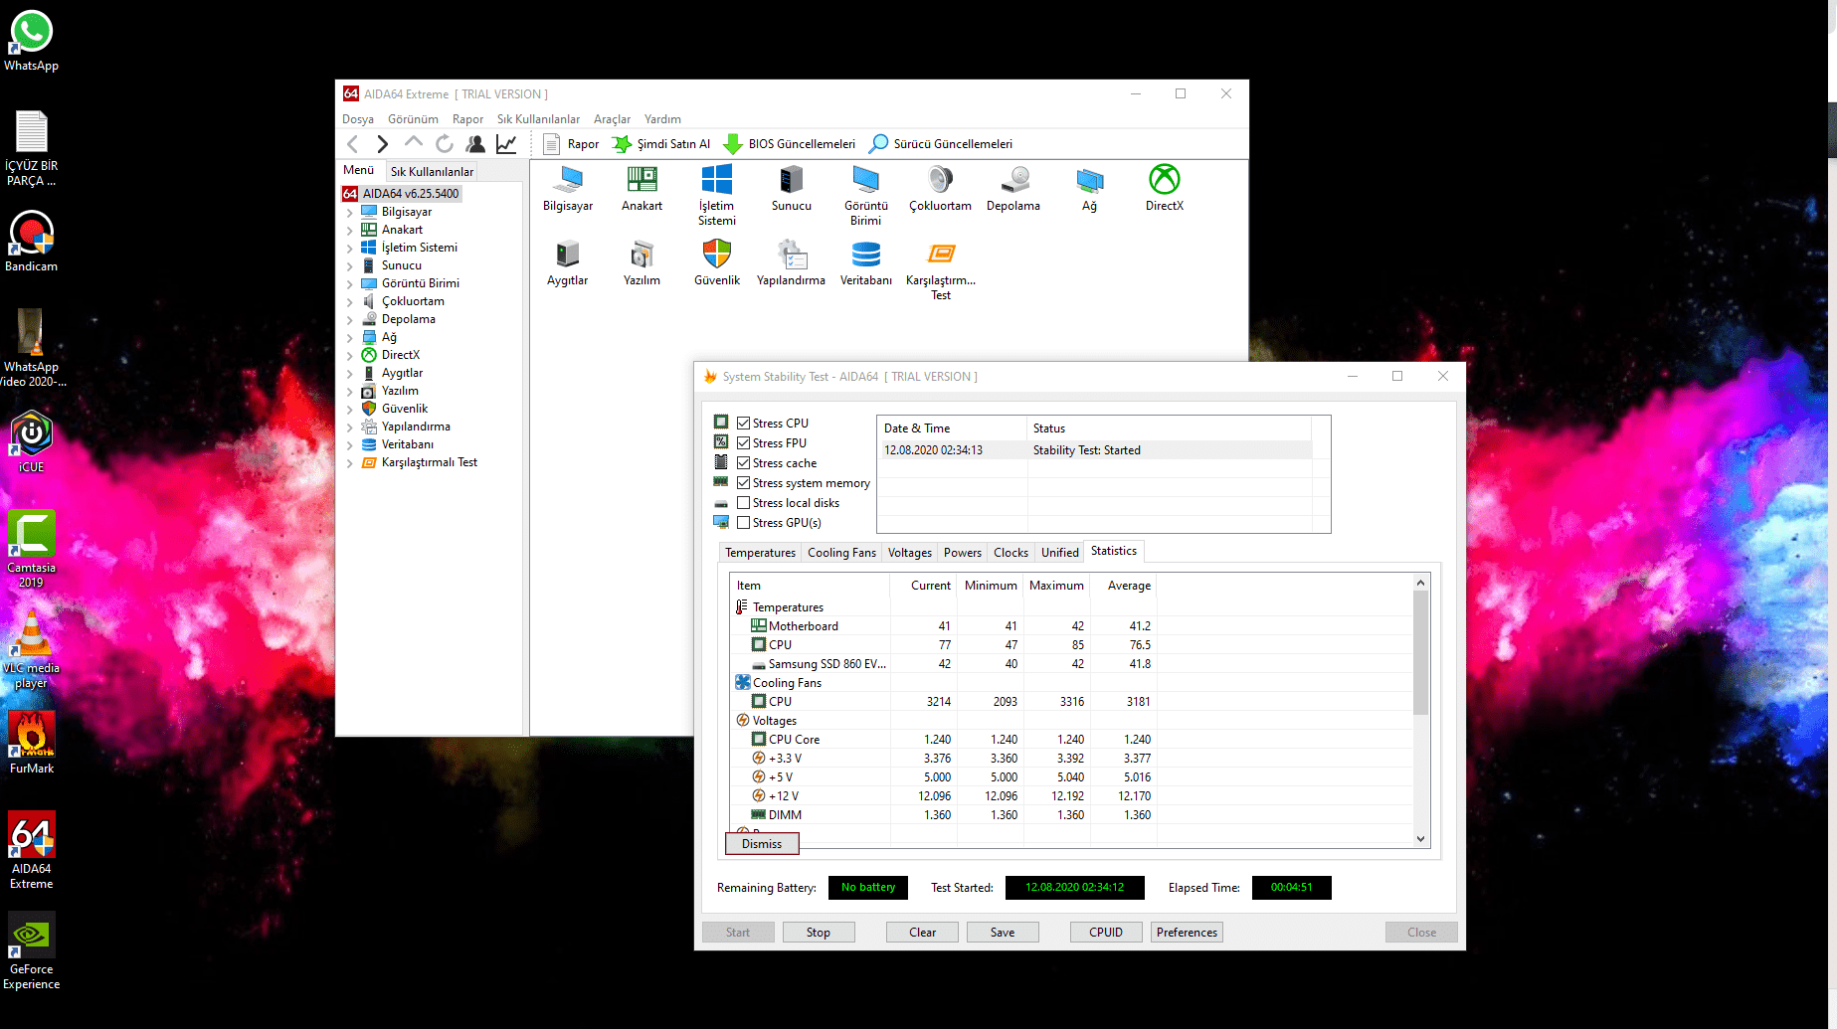
Task: Uncheck the Stress cache checkbox
Action: tap(743, 462)
